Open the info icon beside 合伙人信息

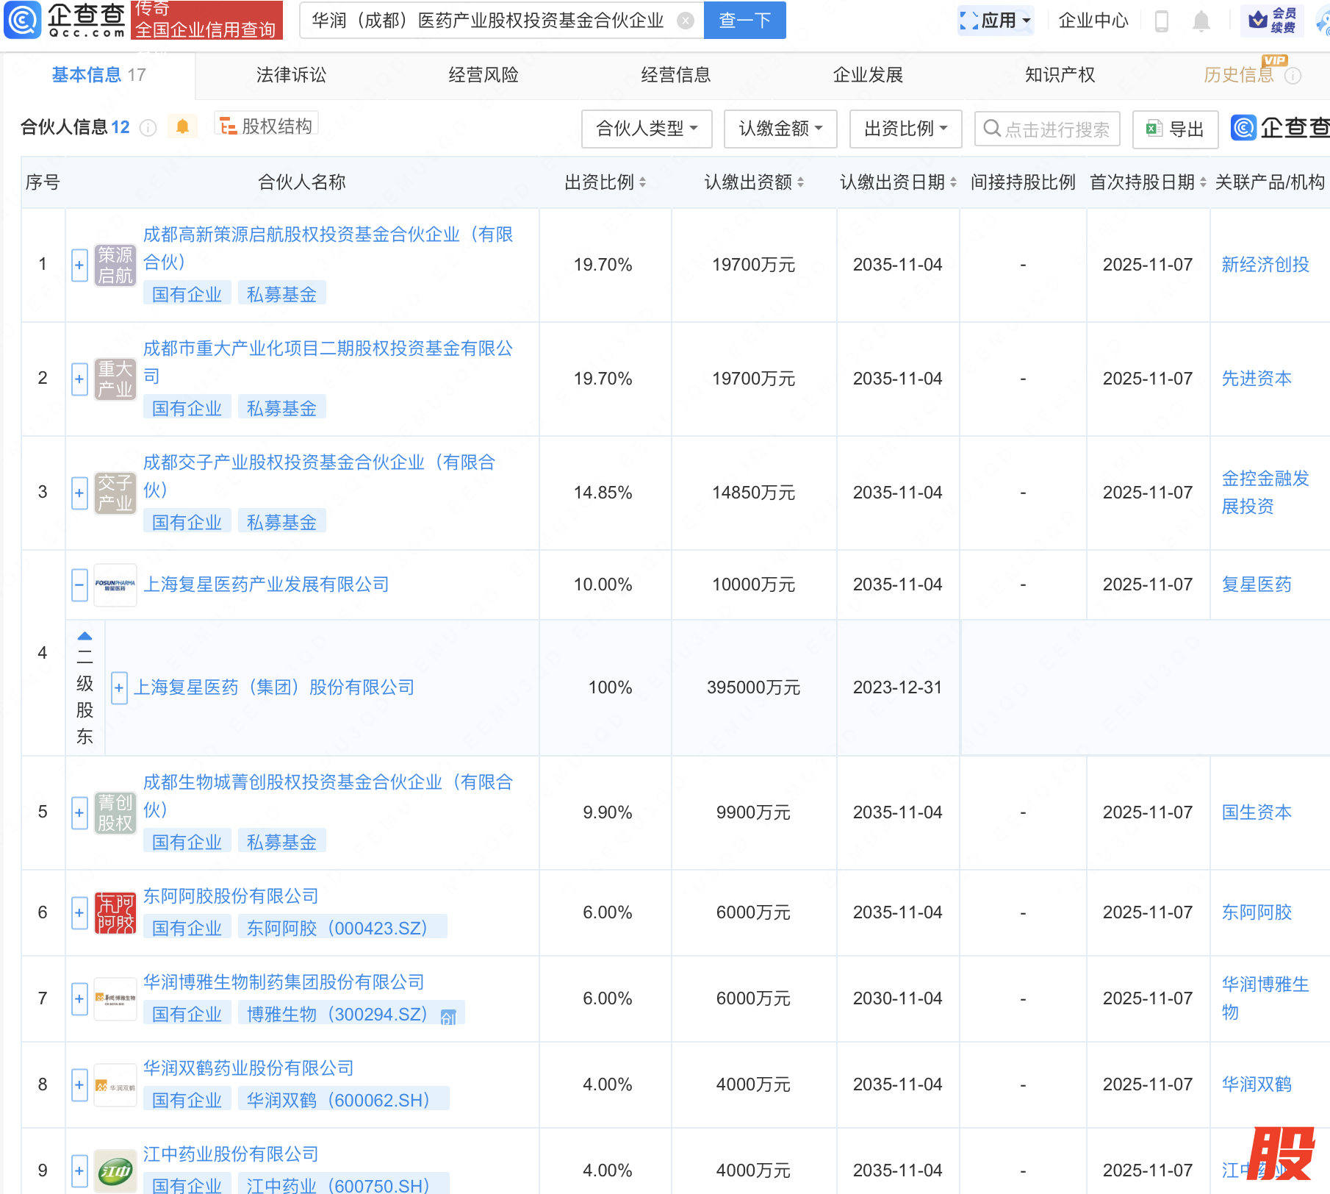148,128
